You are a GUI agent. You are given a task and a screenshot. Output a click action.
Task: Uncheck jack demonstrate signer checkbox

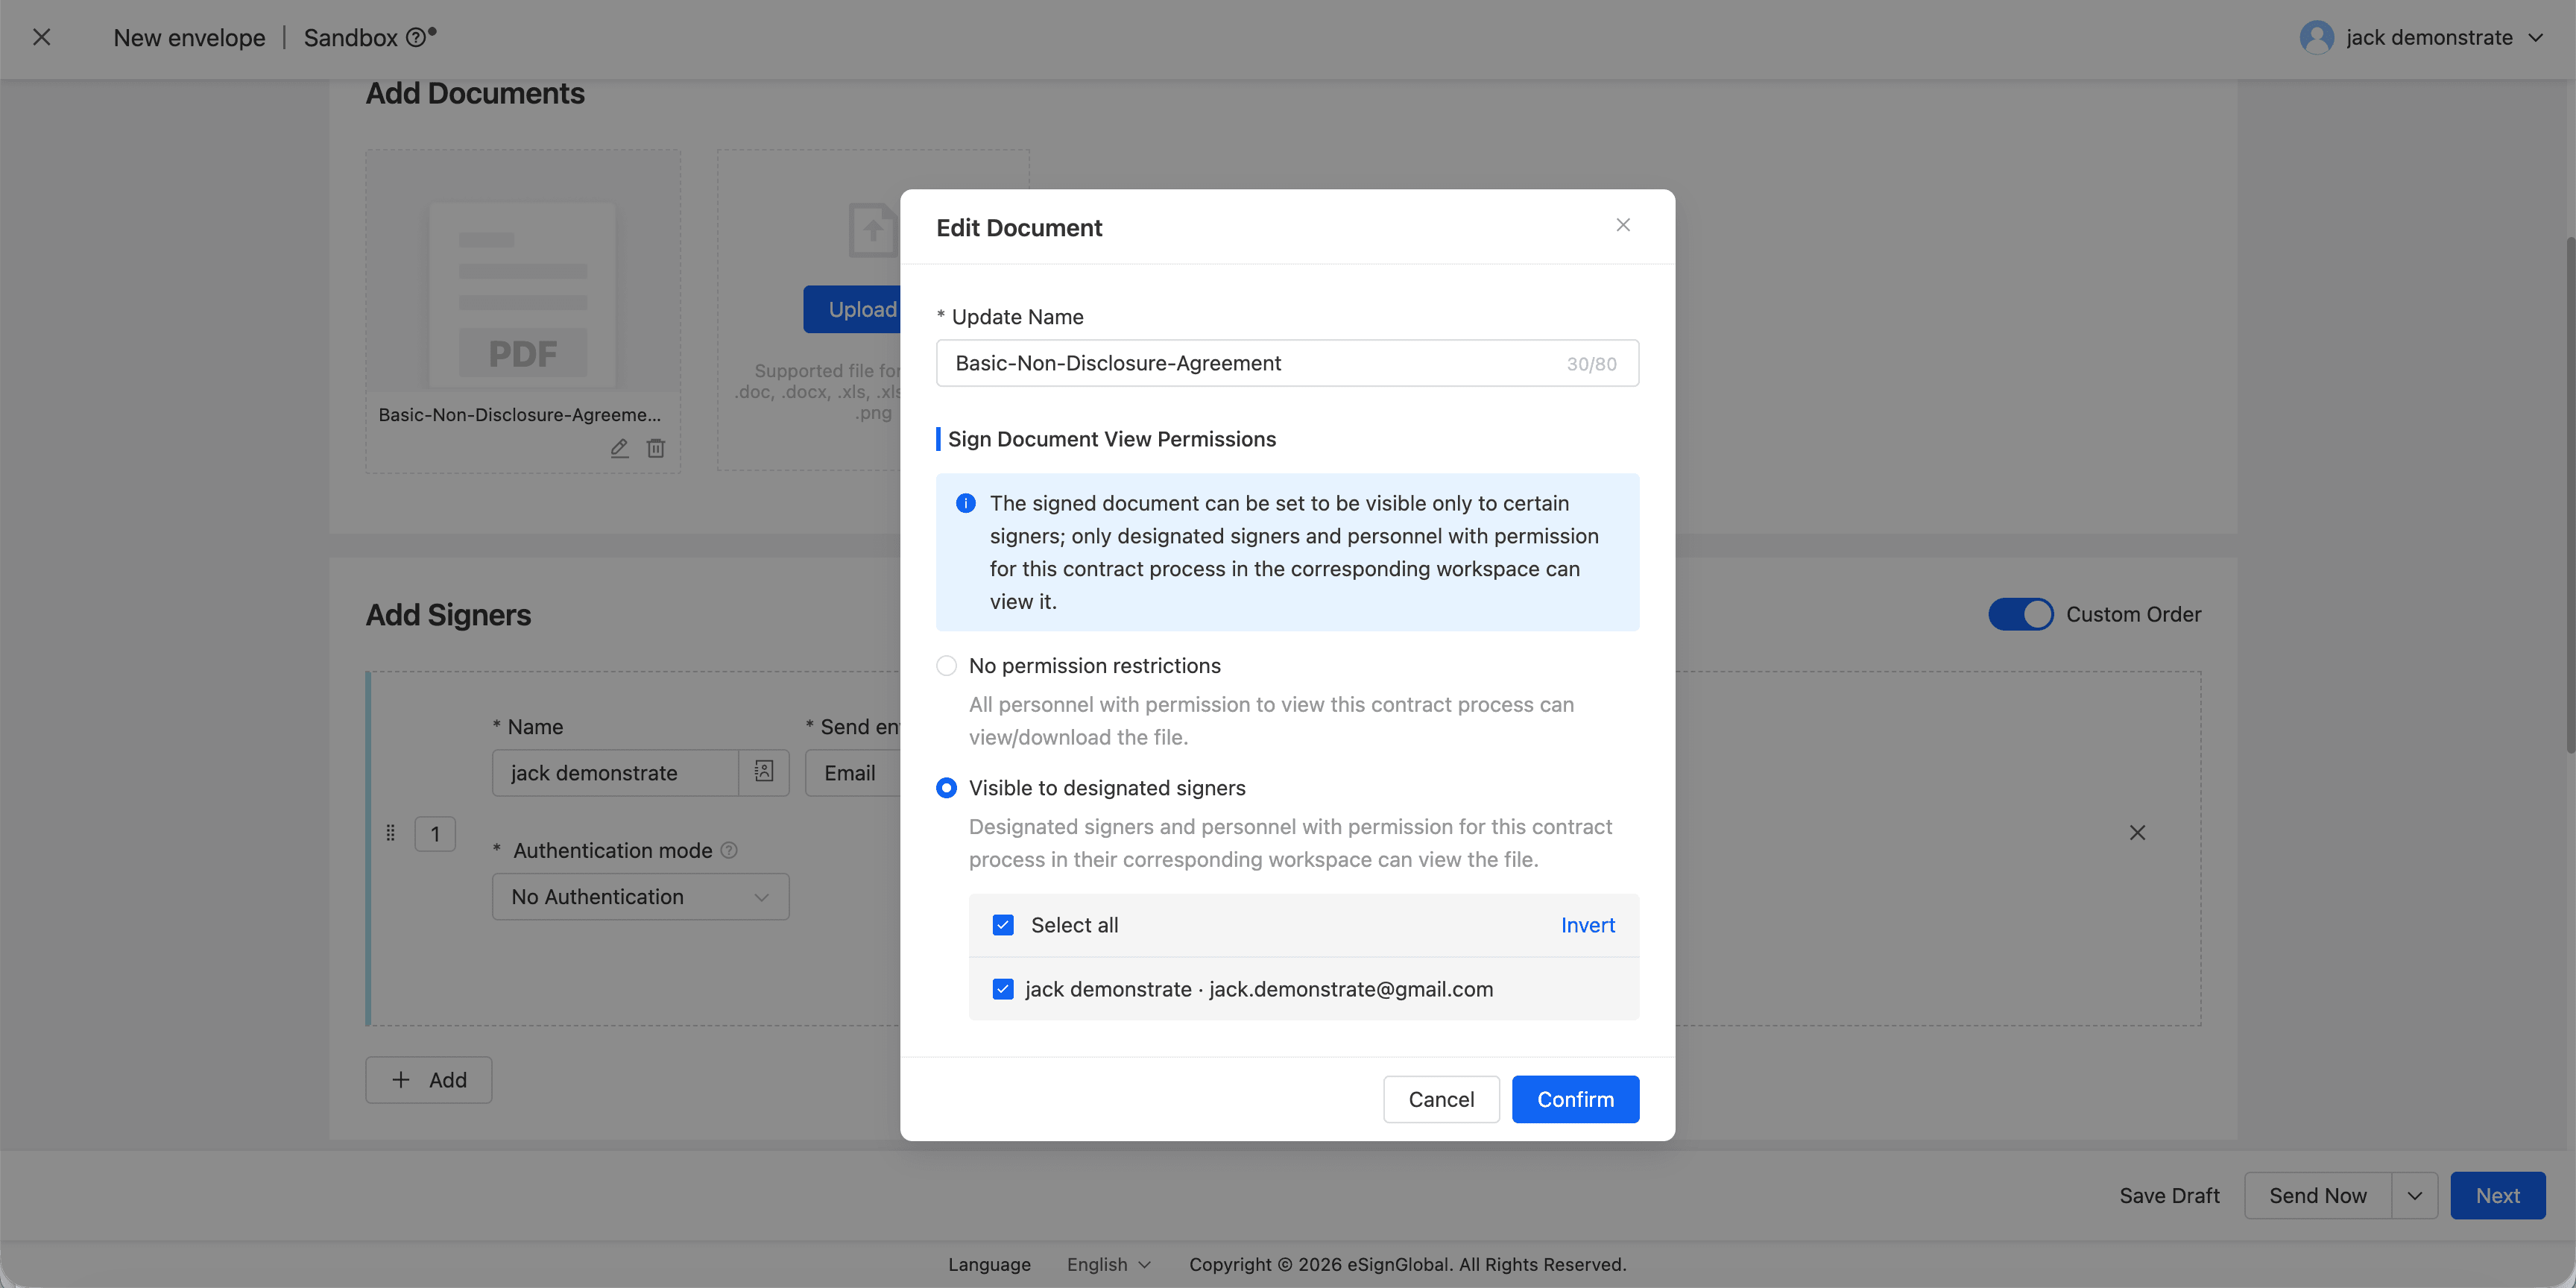pos(1003,989)
